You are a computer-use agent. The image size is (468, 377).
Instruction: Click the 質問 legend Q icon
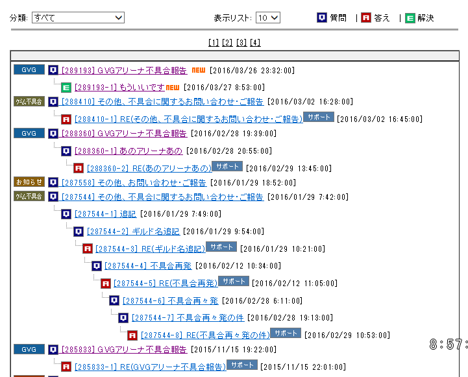[322, 18]
